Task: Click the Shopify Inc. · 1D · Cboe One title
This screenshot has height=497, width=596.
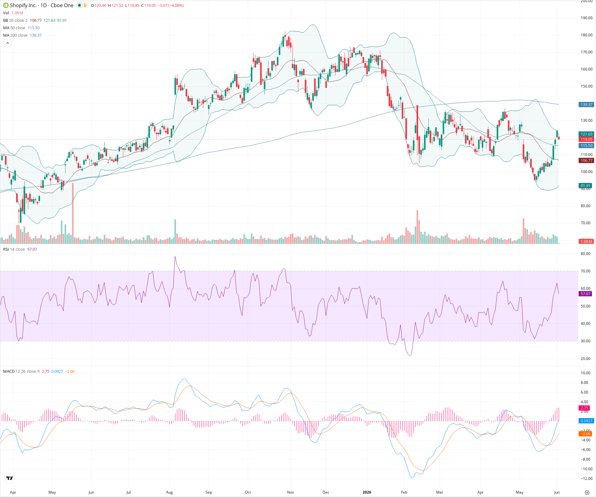Action: (x=42, y=5)
